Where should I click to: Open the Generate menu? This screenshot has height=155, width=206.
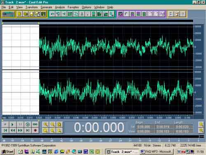46,7
